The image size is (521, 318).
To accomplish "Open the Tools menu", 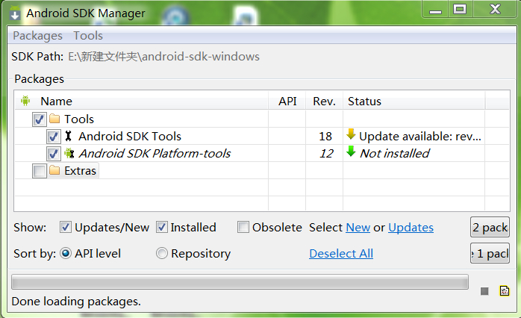I will click(88, 36).
